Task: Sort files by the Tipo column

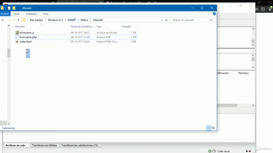Action: click(x=99, y=26)
